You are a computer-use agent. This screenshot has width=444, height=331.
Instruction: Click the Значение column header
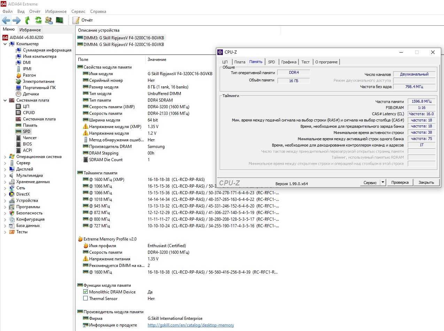(x=157, y=60)
